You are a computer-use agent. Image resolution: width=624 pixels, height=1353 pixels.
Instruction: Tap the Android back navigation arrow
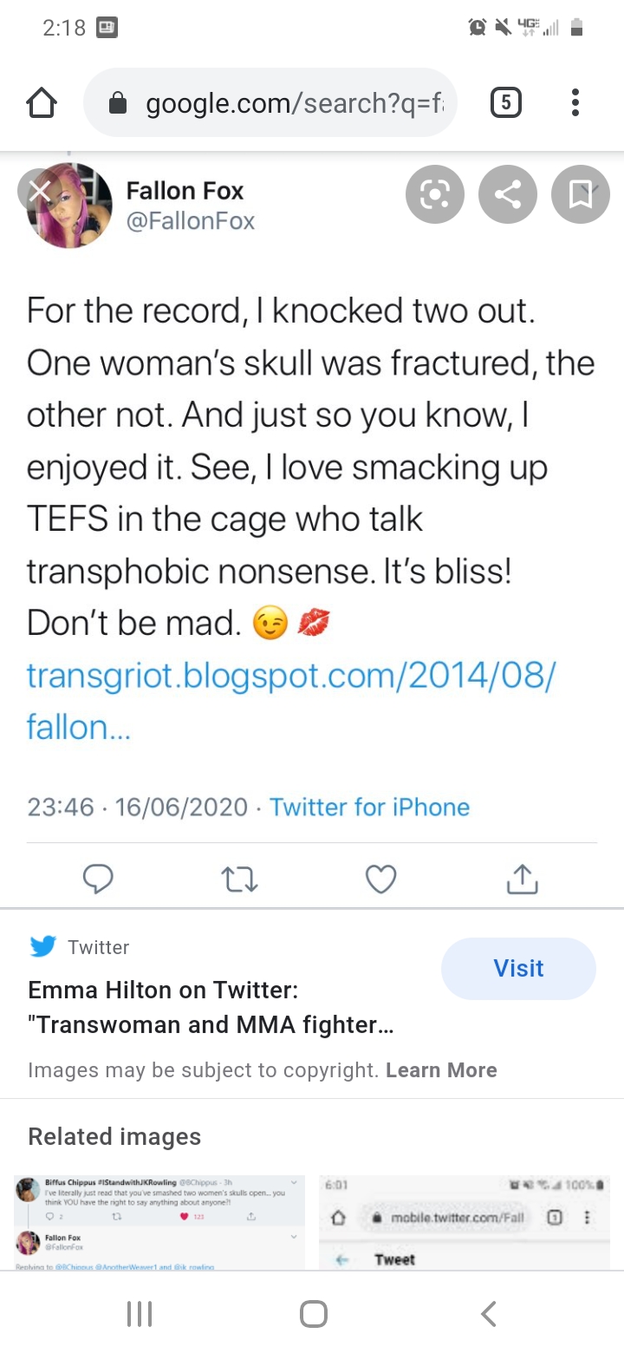tap(489, 1314)
